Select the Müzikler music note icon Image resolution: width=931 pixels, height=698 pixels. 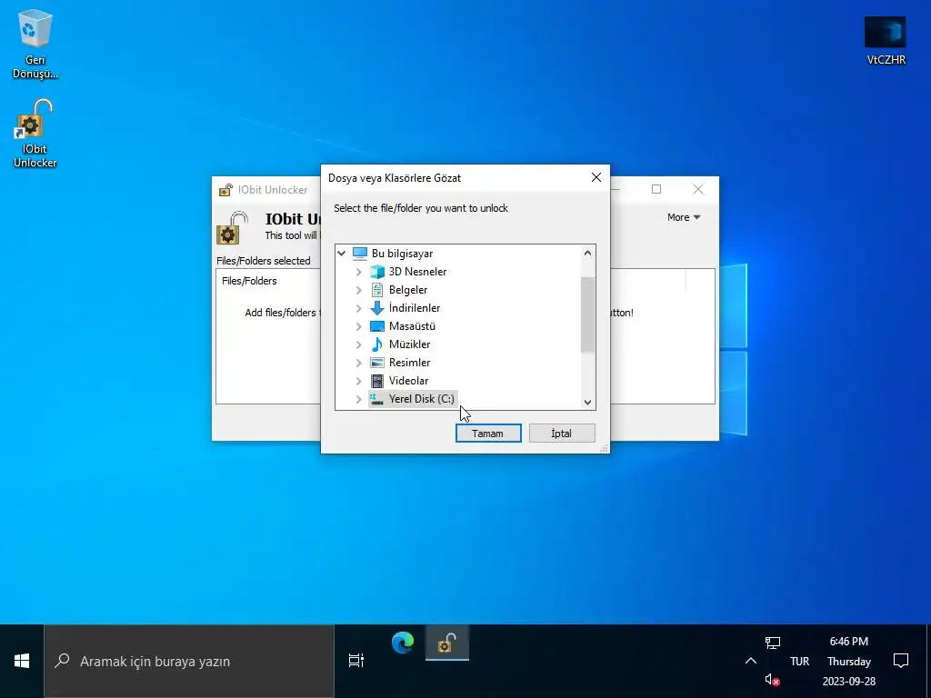377,344
